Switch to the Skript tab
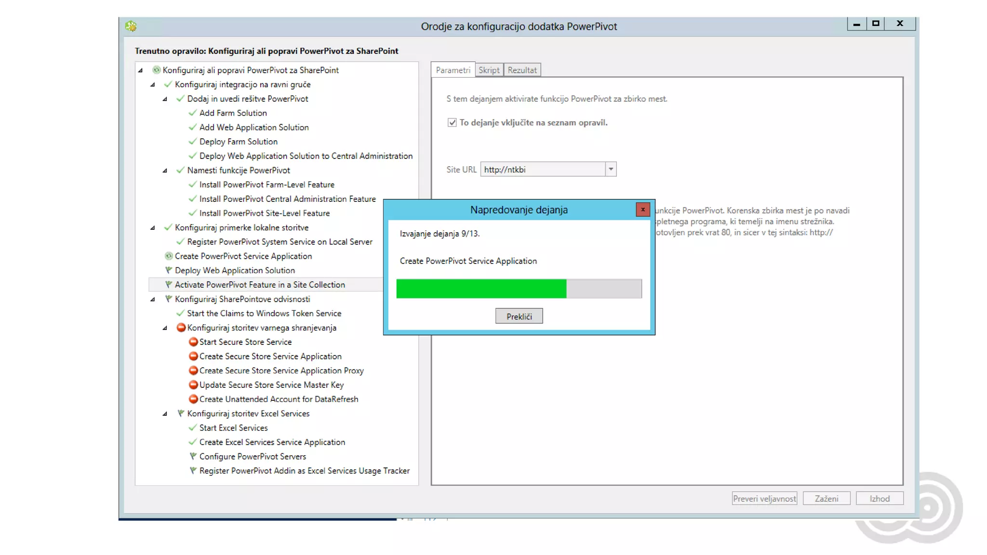987x555 pixels. pos(489,70)
